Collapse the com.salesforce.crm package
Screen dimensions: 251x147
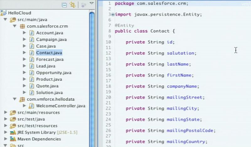point(15,26)
